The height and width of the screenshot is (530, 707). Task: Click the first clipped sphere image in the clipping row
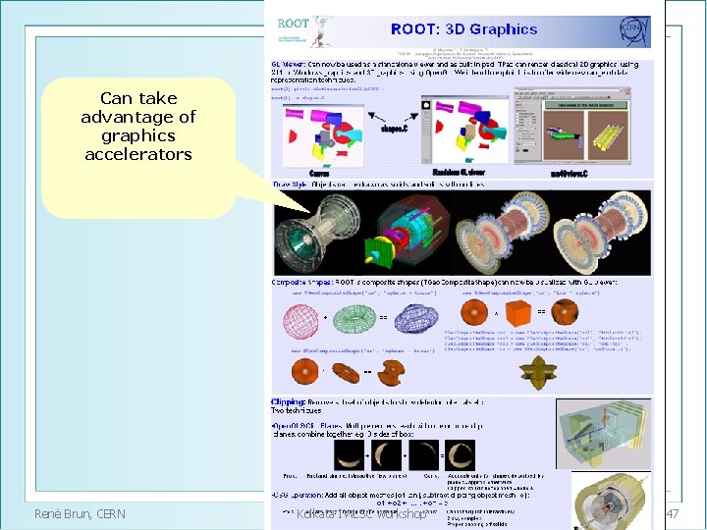[349, 455]
